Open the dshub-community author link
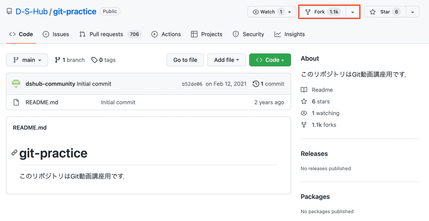 (x=50, y=84)
